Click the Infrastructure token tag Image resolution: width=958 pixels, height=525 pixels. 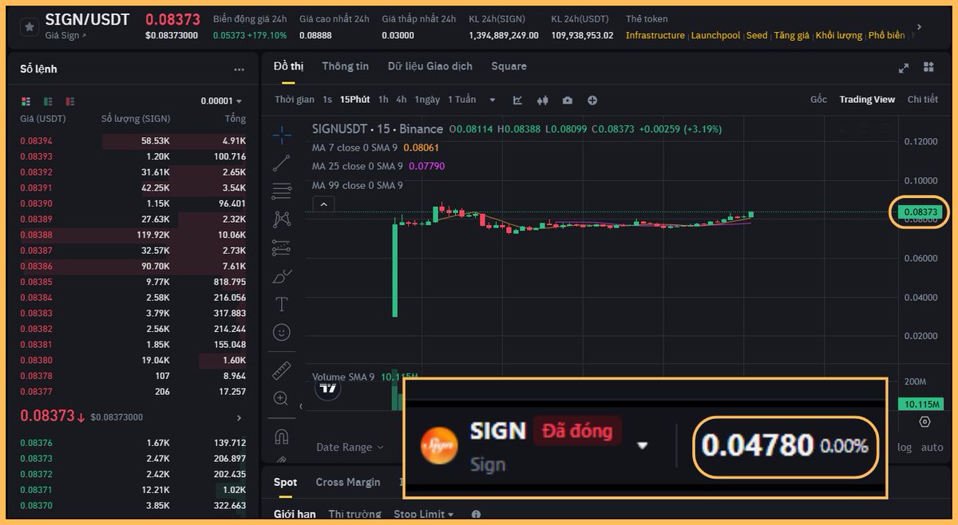point(655,36)
